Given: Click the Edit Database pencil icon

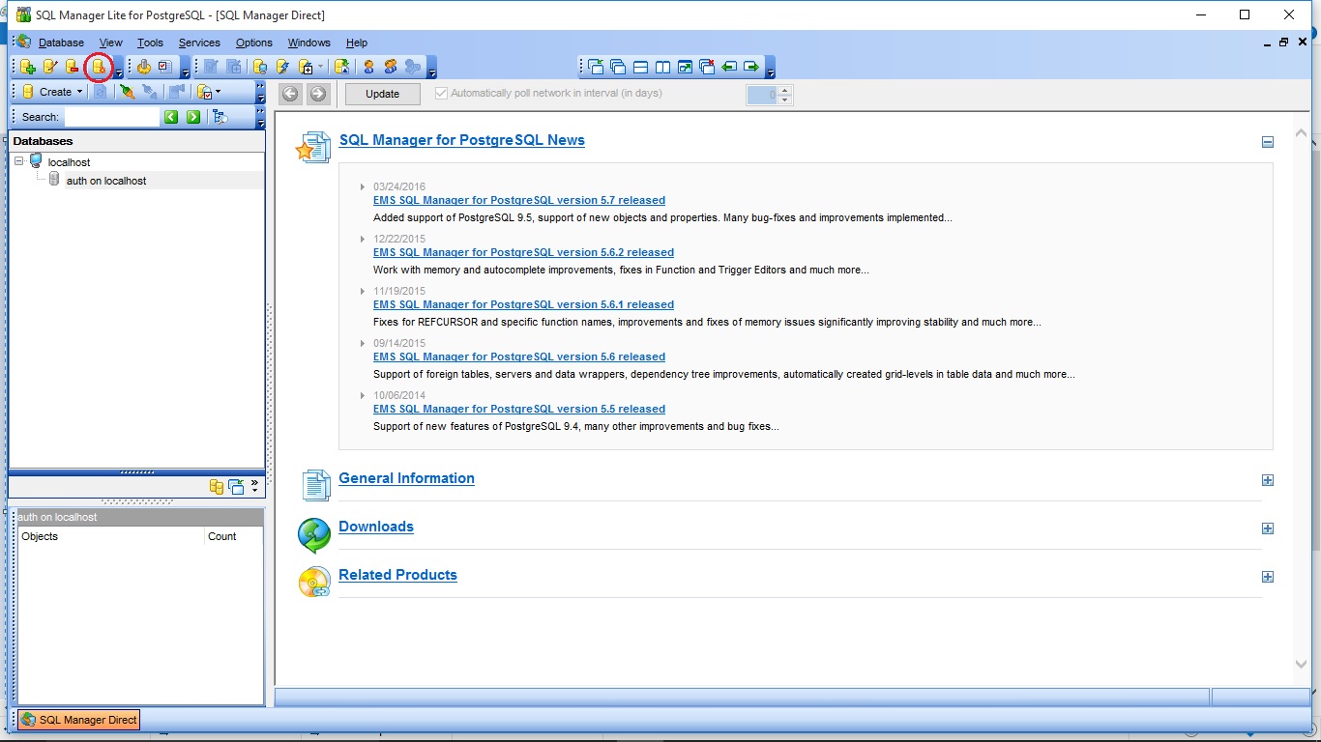Looking at the screenshot, I should pyautogui.click(x=50, y=67).
